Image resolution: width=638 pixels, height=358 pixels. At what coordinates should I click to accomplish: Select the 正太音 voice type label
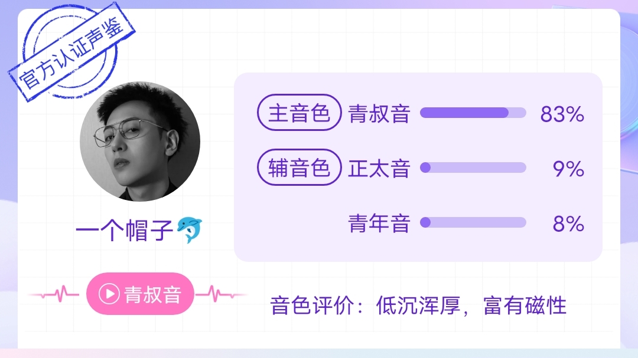379,168
